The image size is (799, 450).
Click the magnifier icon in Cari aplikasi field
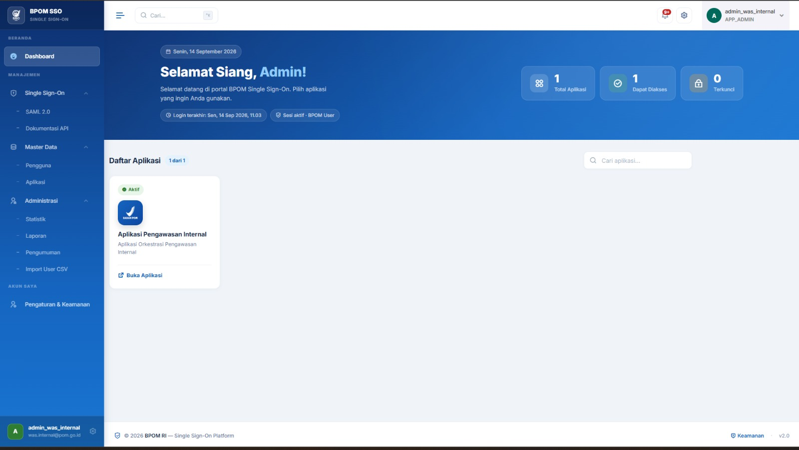593,160
